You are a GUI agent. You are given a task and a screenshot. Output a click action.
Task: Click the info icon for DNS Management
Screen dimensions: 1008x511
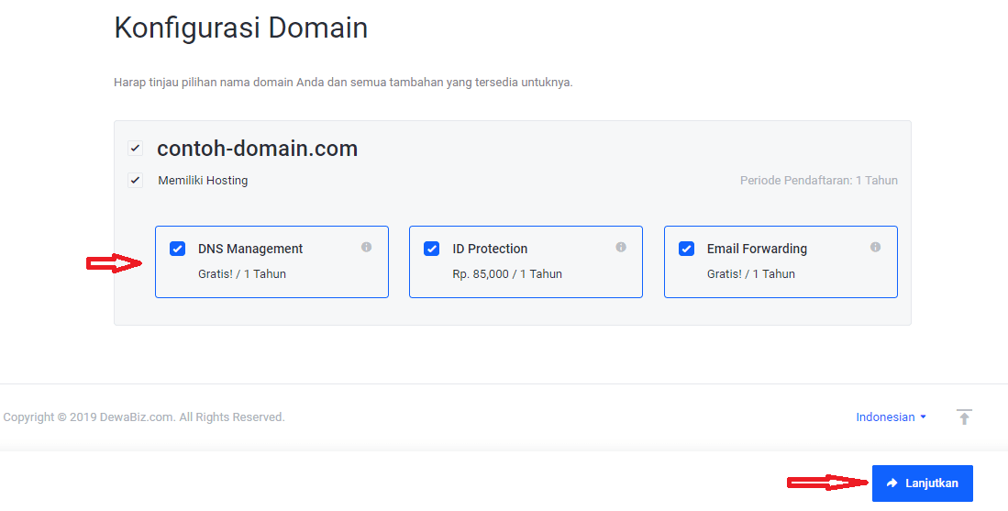[366, 247]
